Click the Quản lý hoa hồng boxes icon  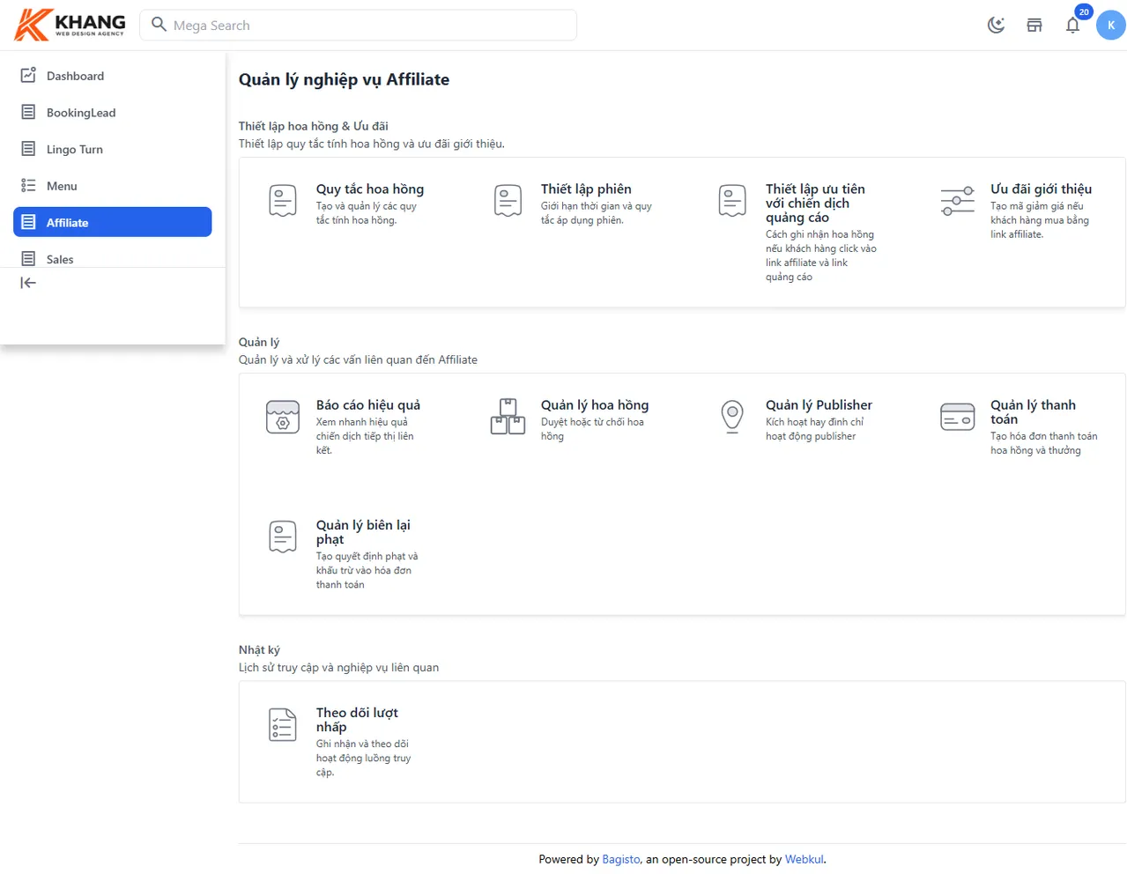point(508,417)
